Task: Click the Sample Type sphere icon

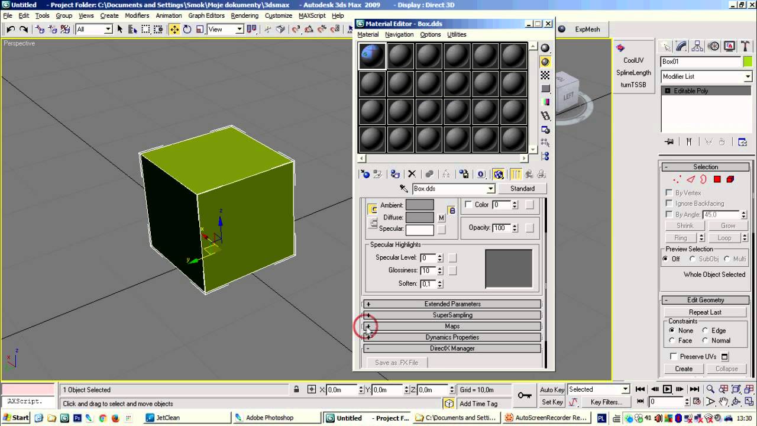Action: click(x=545, y=49)
